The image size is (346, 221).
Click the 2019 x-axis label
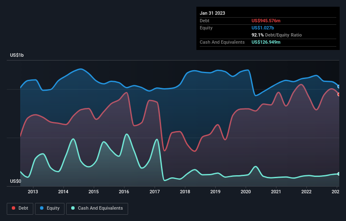click(215, 192)
